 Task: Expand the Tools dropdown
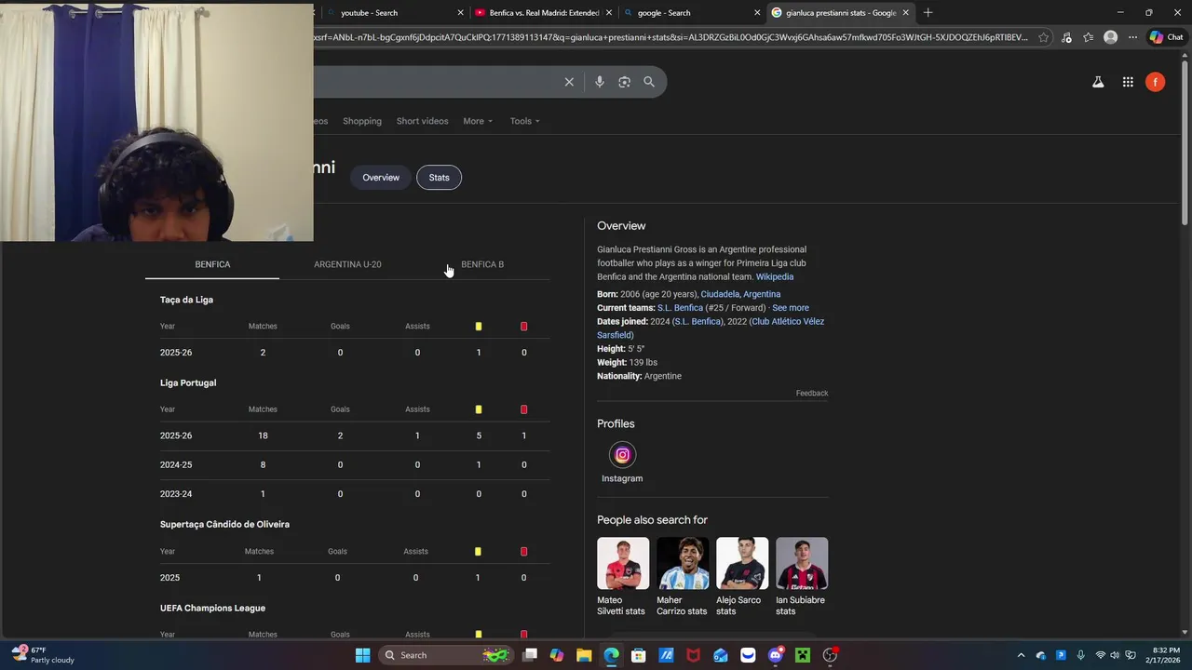point(524,121)
